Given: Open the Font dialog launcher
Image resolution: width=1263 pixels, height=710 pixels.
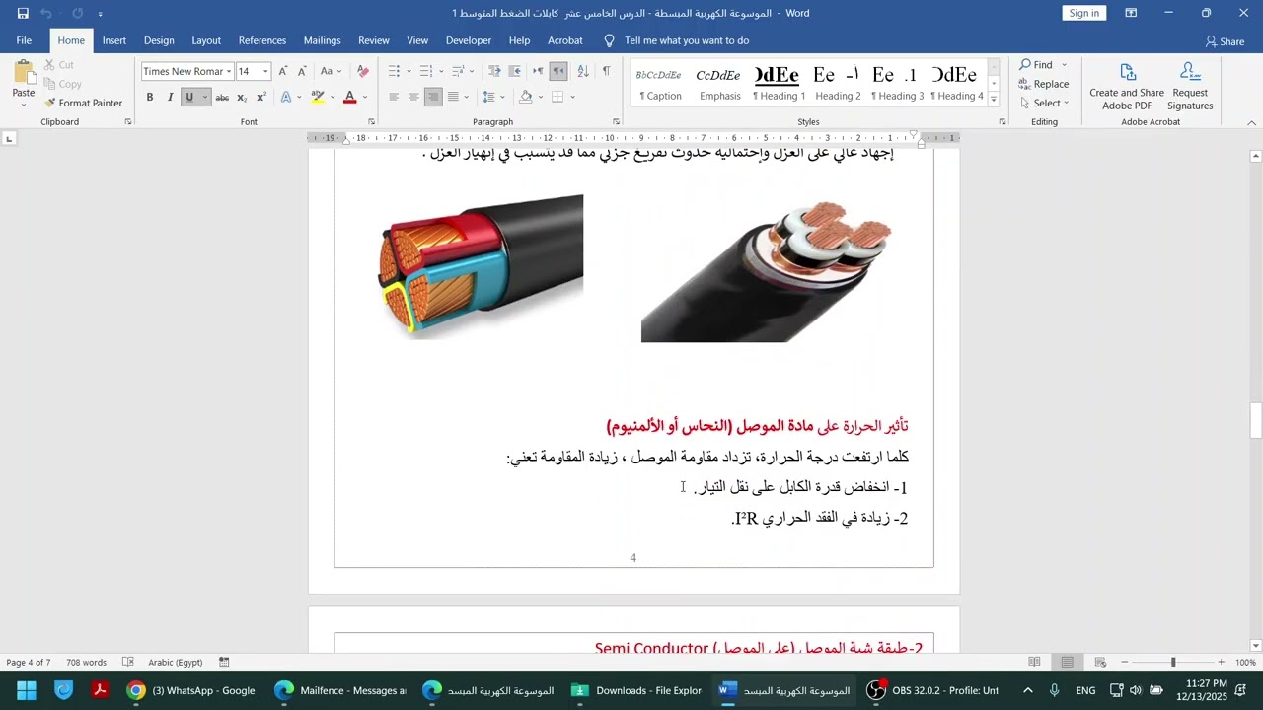Looking at the screenshot, I should [x=371, y=122].
